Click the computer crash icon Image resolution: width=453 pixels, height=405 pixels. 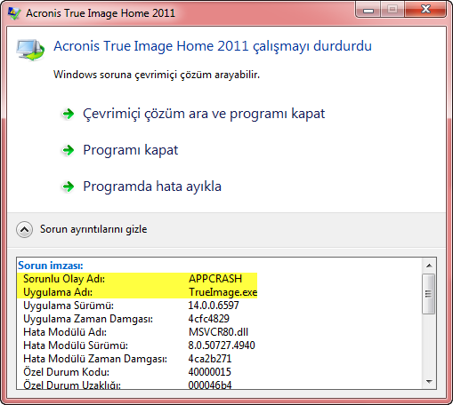click(x=30, y=50)
